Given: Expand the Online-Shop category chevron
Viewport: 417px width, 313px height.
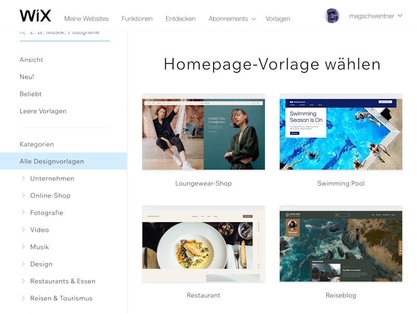Looking at the screenshot, I should pos(23,195).
